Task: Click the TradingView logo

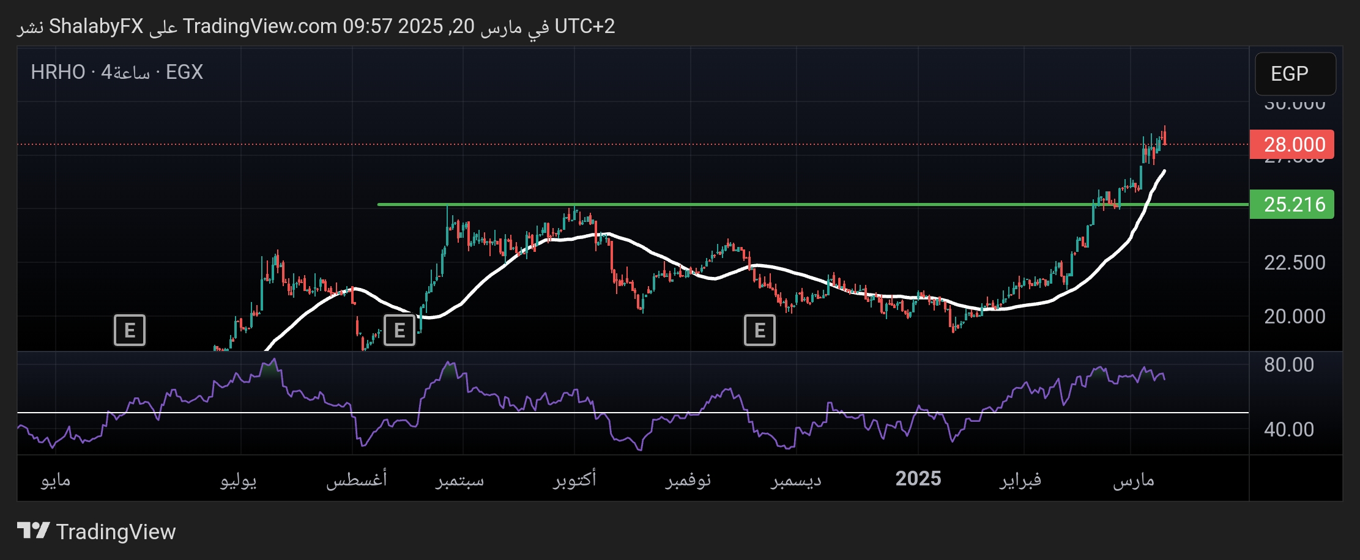Action: tap(96, 531)
